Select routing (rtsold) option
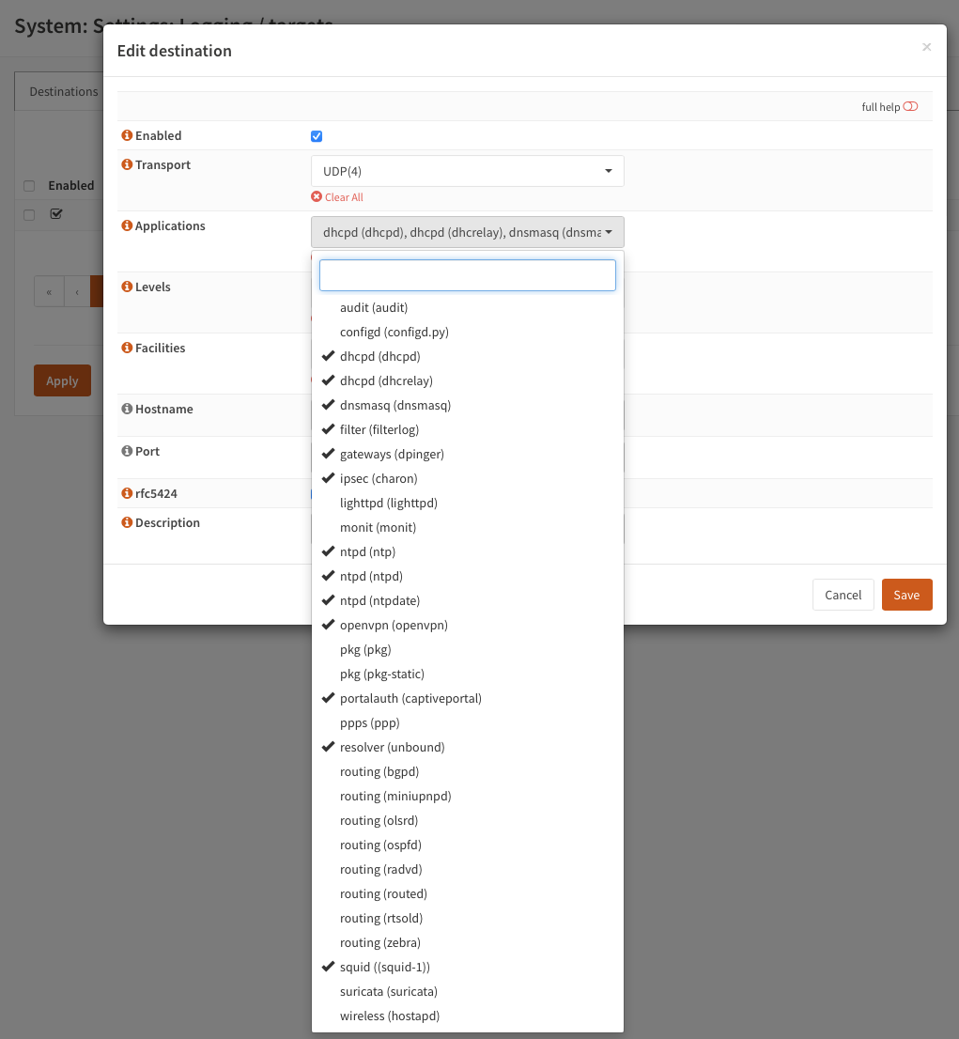Image resolution: width=959 pixels, height=1039 pixels. (467, 919)
